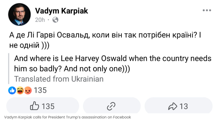Click the laughing Haha reaction emoji
Image resolution: width=218 pixels, height=123 pixels.
pyautogui.click(x=20, y=90)
